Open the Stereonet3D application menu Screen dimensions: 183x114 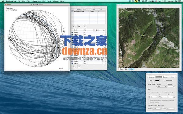coord(11,1)
